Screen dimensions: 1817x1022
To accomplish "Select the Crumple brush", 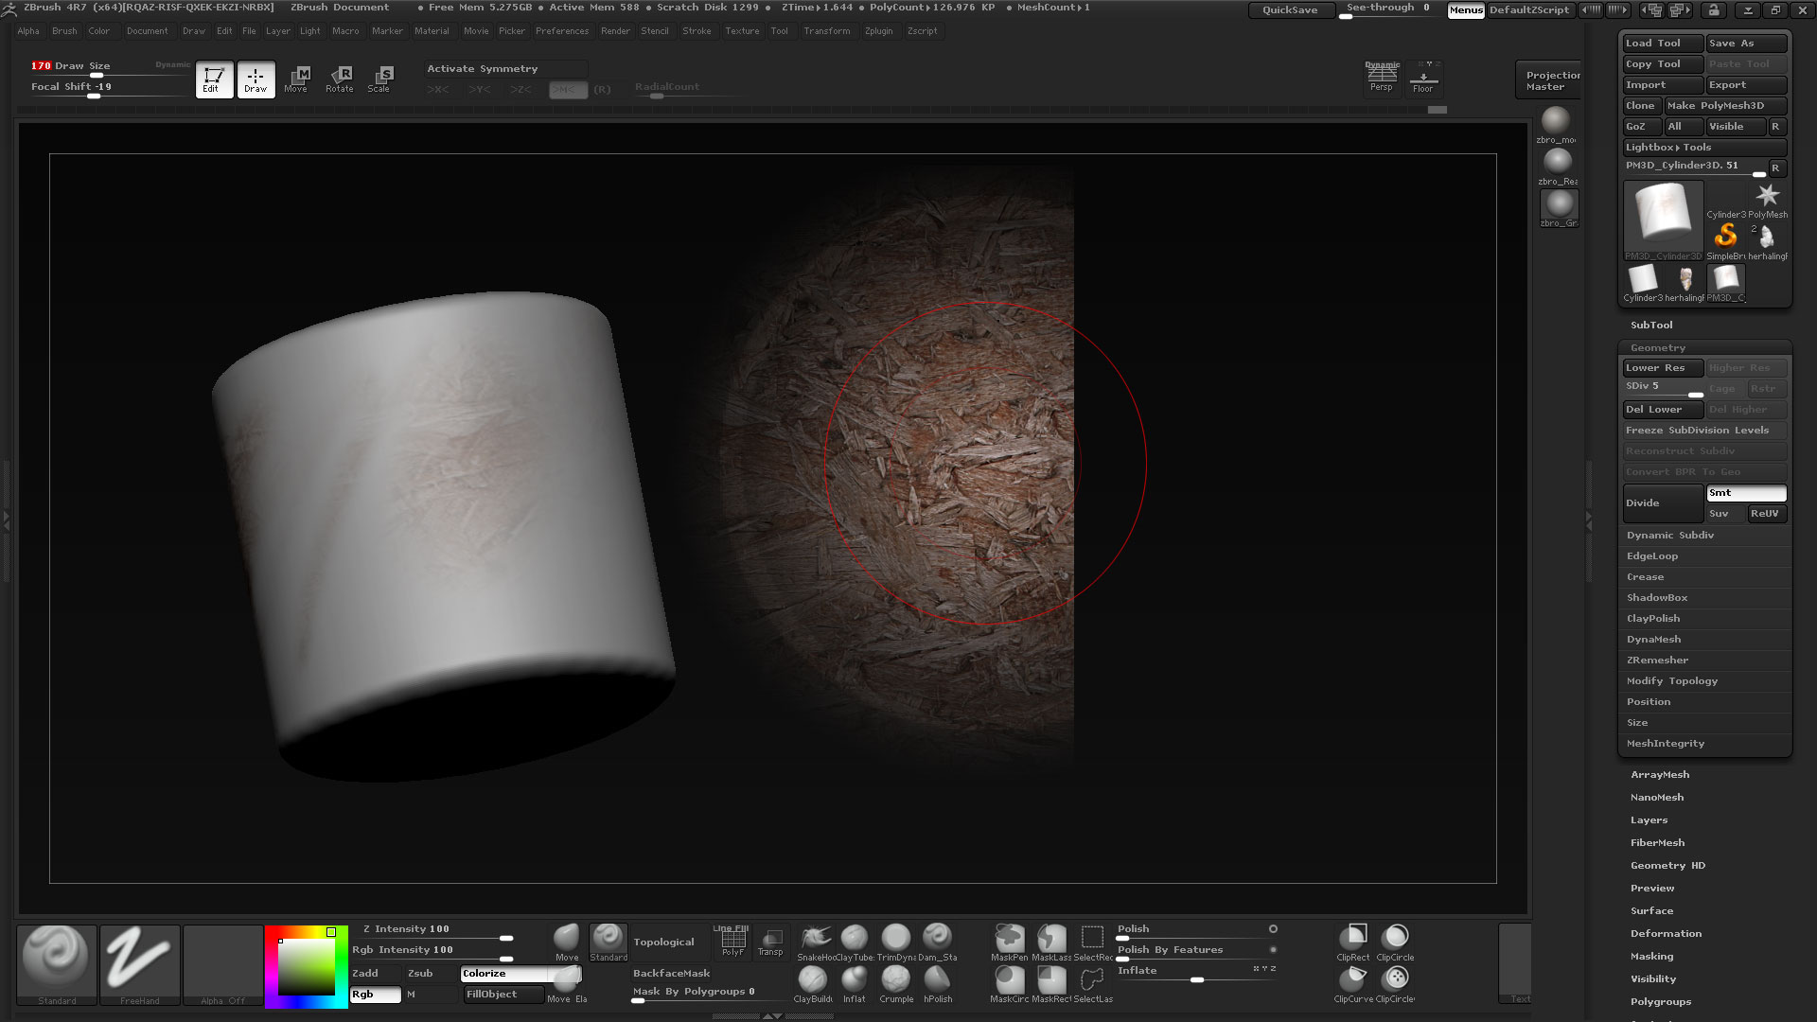I will pos(896,983).
